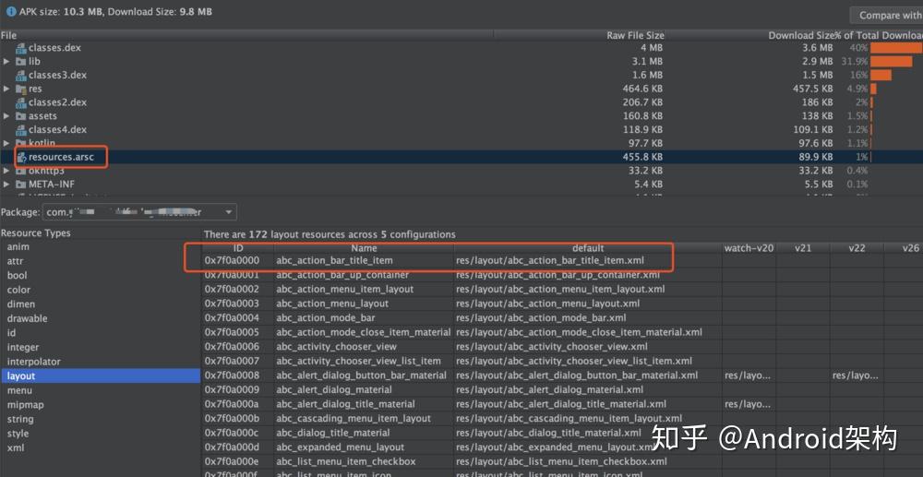
Task: Select the color resource type
Action: [18, 290]
